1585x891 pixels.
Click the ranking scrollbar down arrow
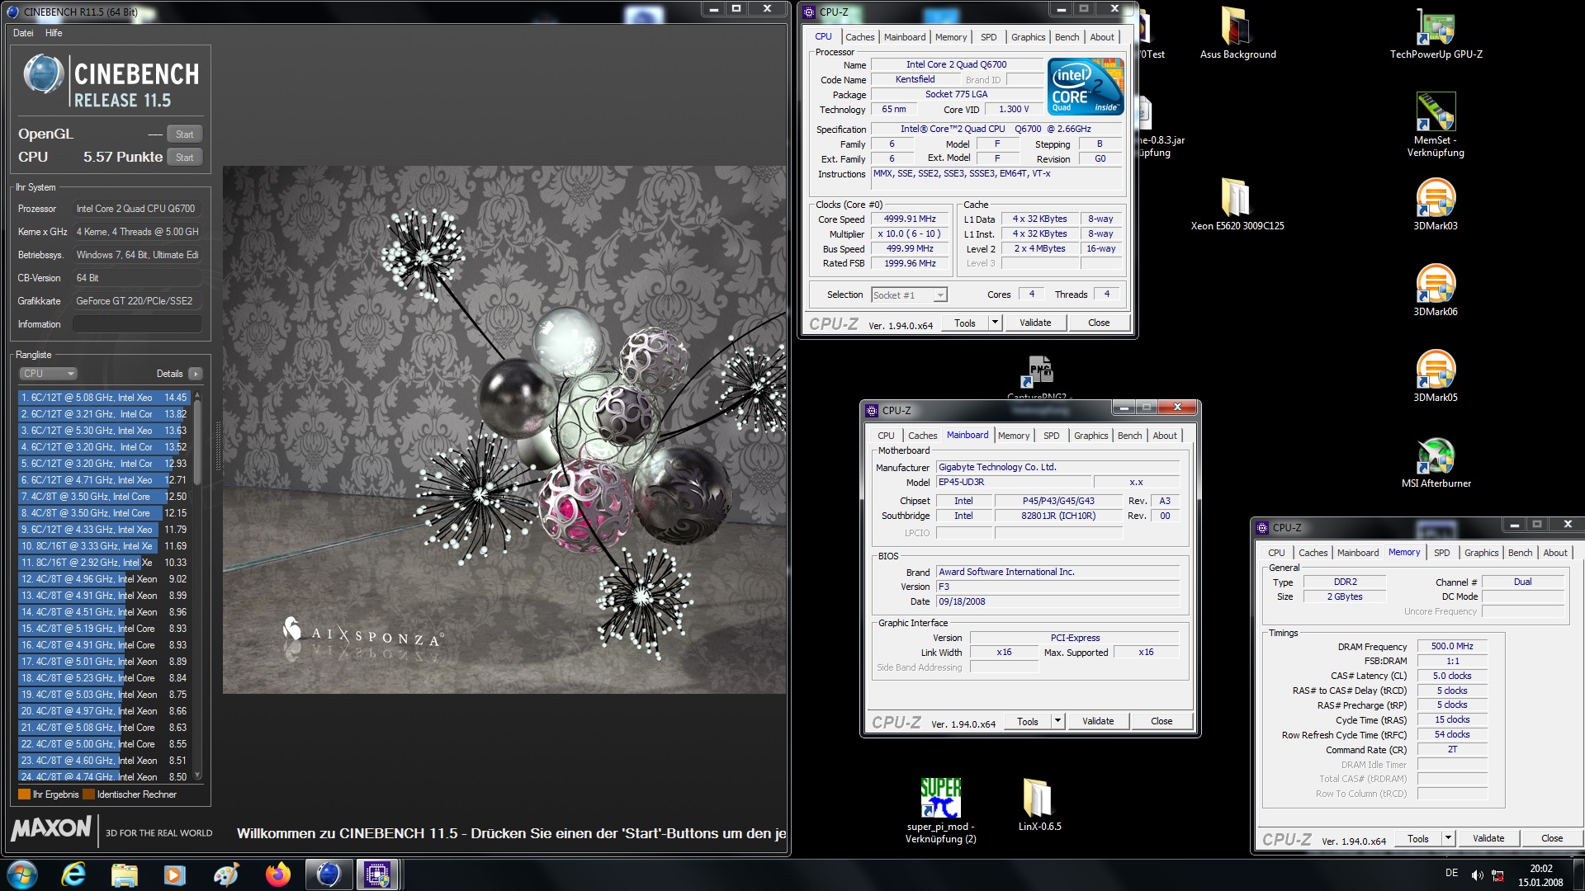point(197,775)
